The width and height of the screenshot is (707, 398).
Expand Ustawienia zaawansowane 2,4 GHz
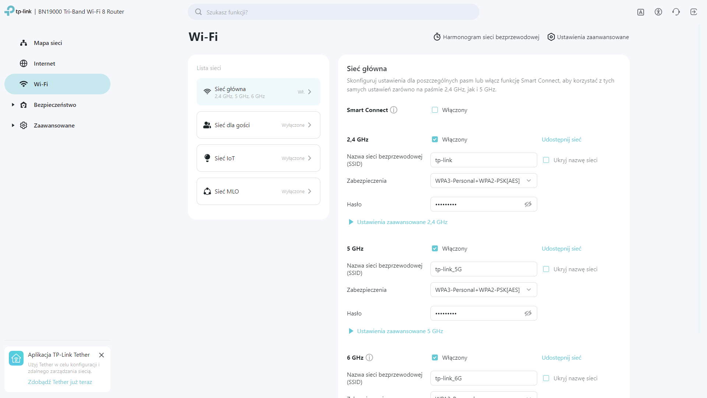click(398, 222)
